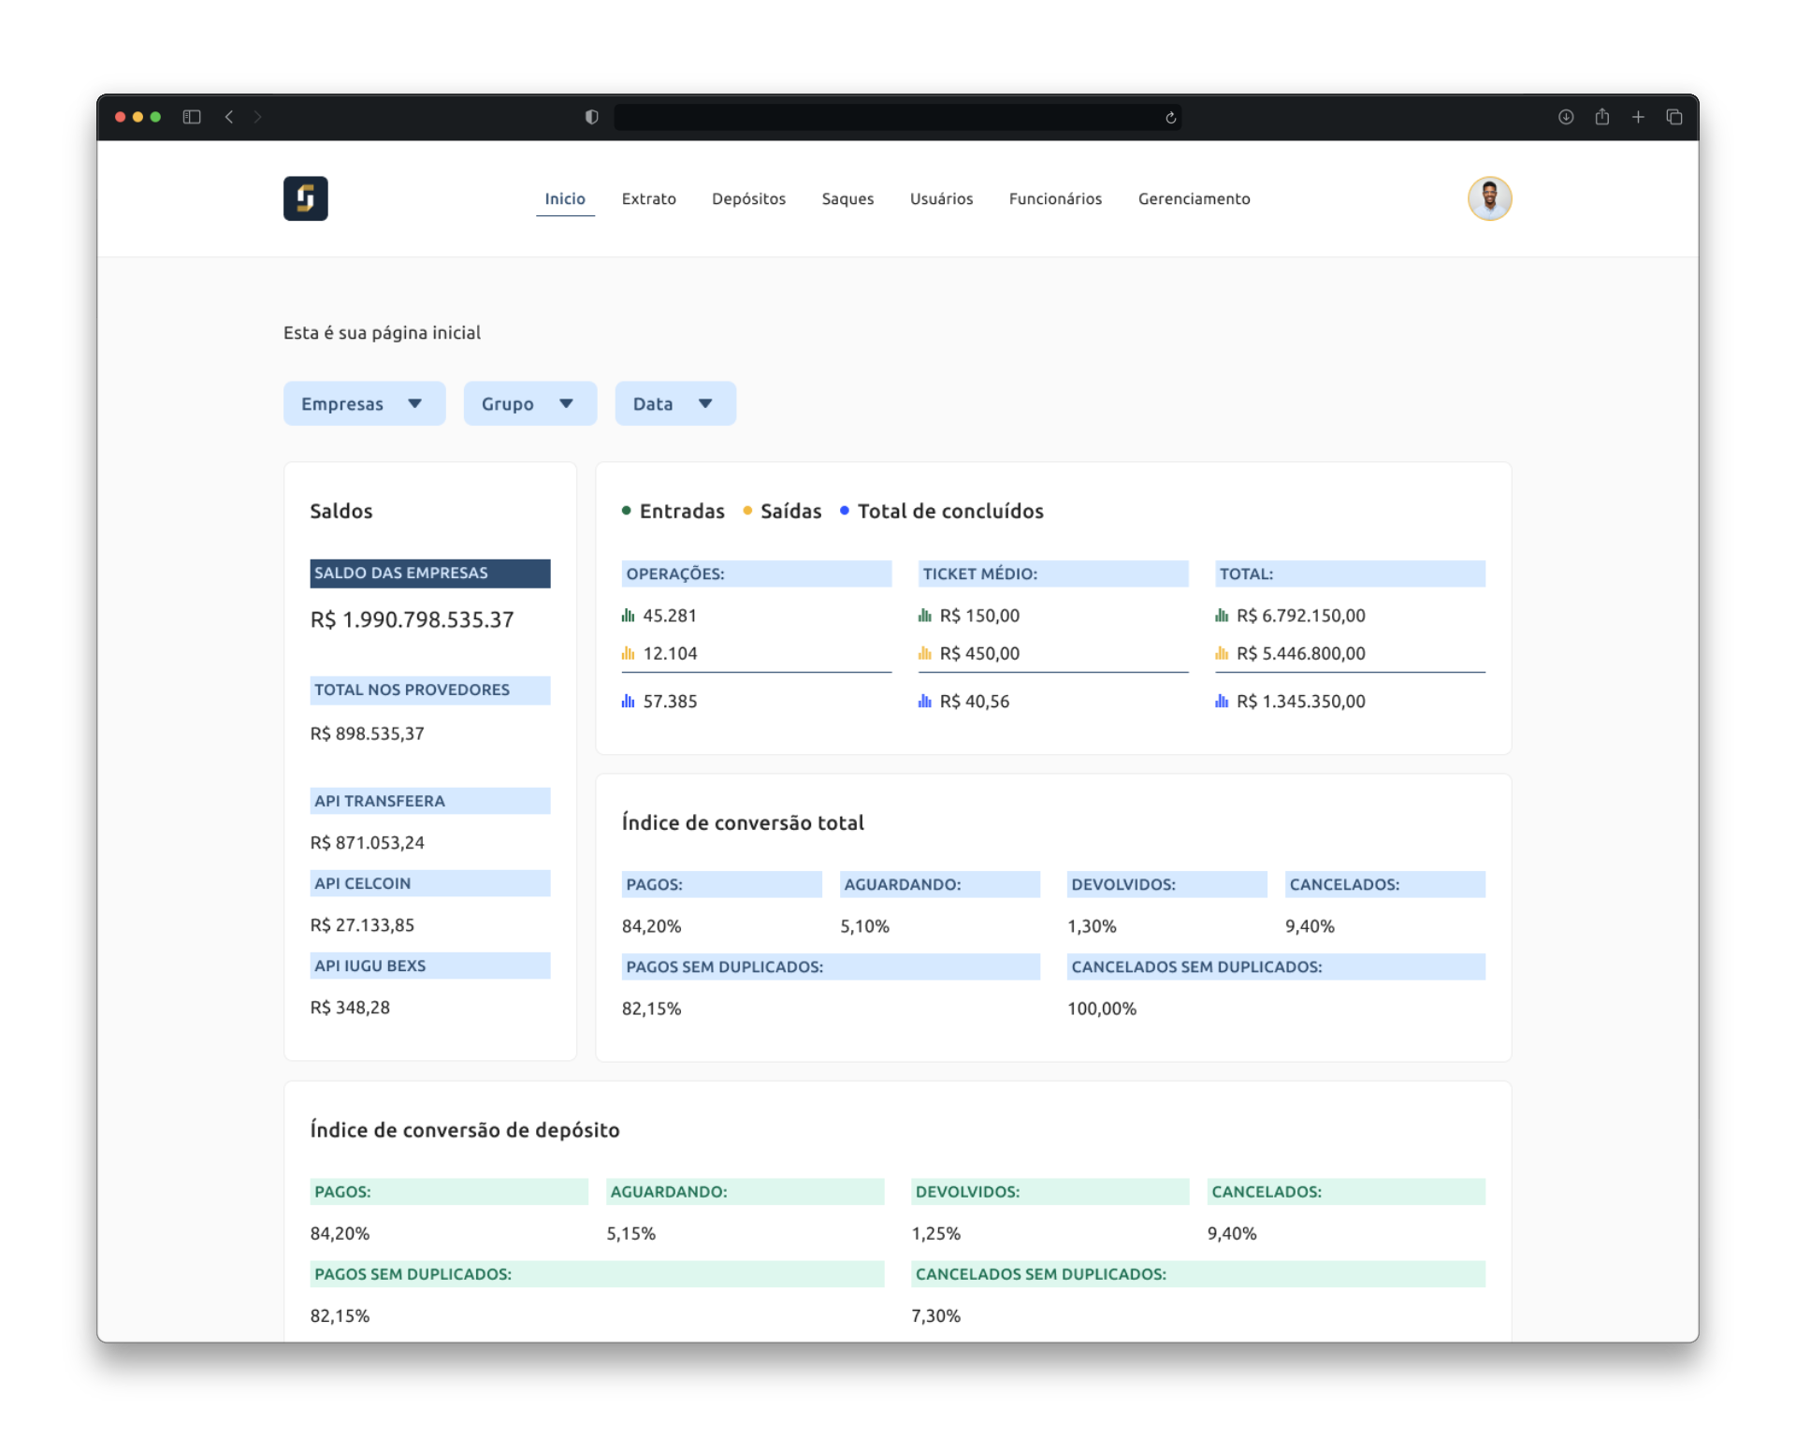The width and height of the screenshot is (1796, 1437).
Task: Select the 5,15% deposit aguardando value
Action: point(630,1233)
